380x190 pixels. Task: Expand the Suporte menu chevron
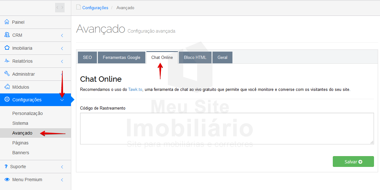(62, 167)
